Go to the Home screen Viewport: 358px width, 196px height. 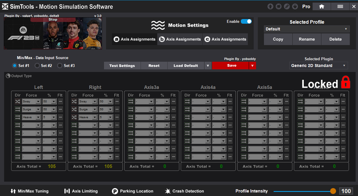coord(322,6)
